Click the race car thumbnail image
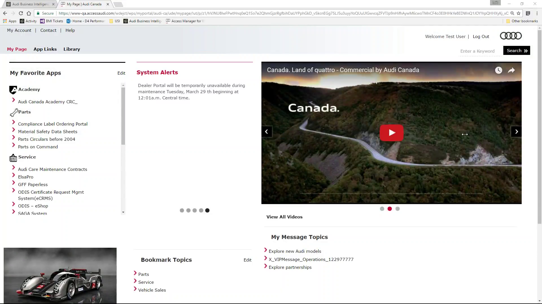Screen dimensions: 542x304 point(60,276)
